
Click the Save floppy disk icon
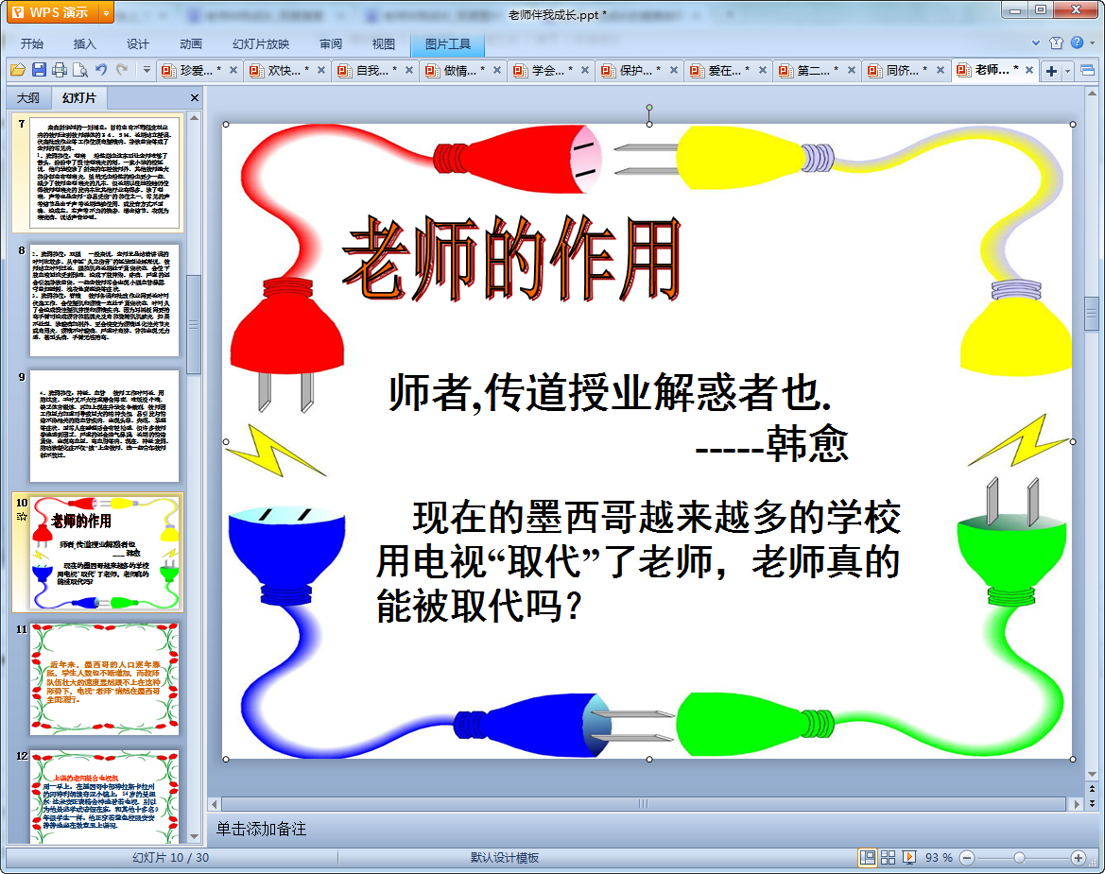click(39, 70)
